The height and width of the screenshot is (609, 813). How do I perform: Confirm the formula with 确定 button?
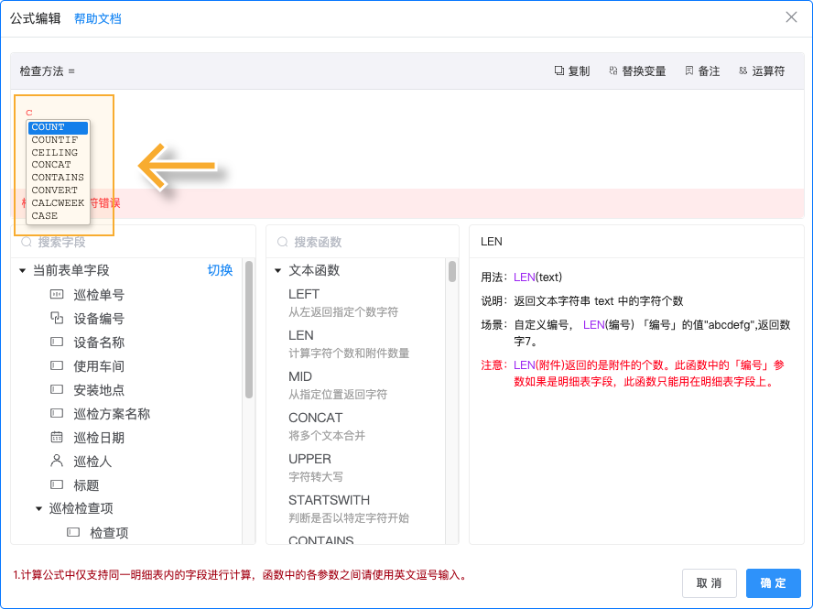click(774, 583)
